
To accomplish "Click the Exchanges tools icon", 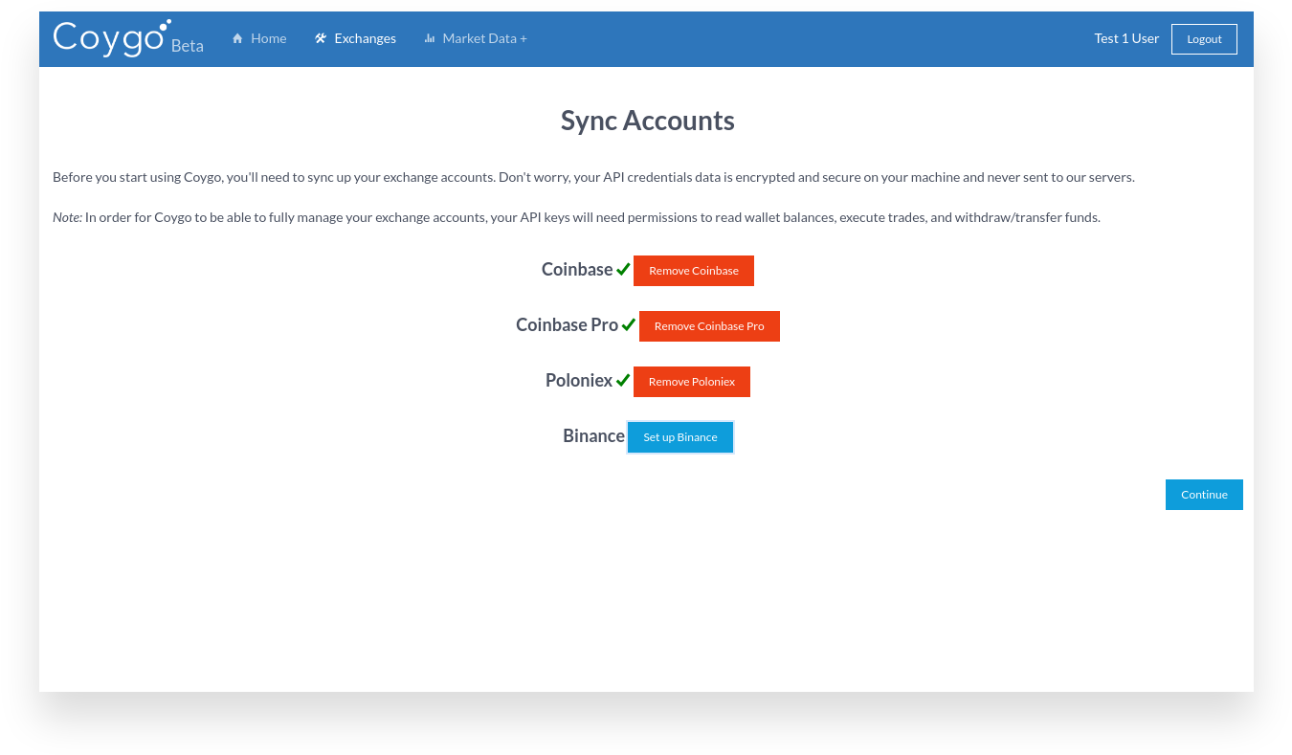I will pyautogui.click(x=321, y=38).
